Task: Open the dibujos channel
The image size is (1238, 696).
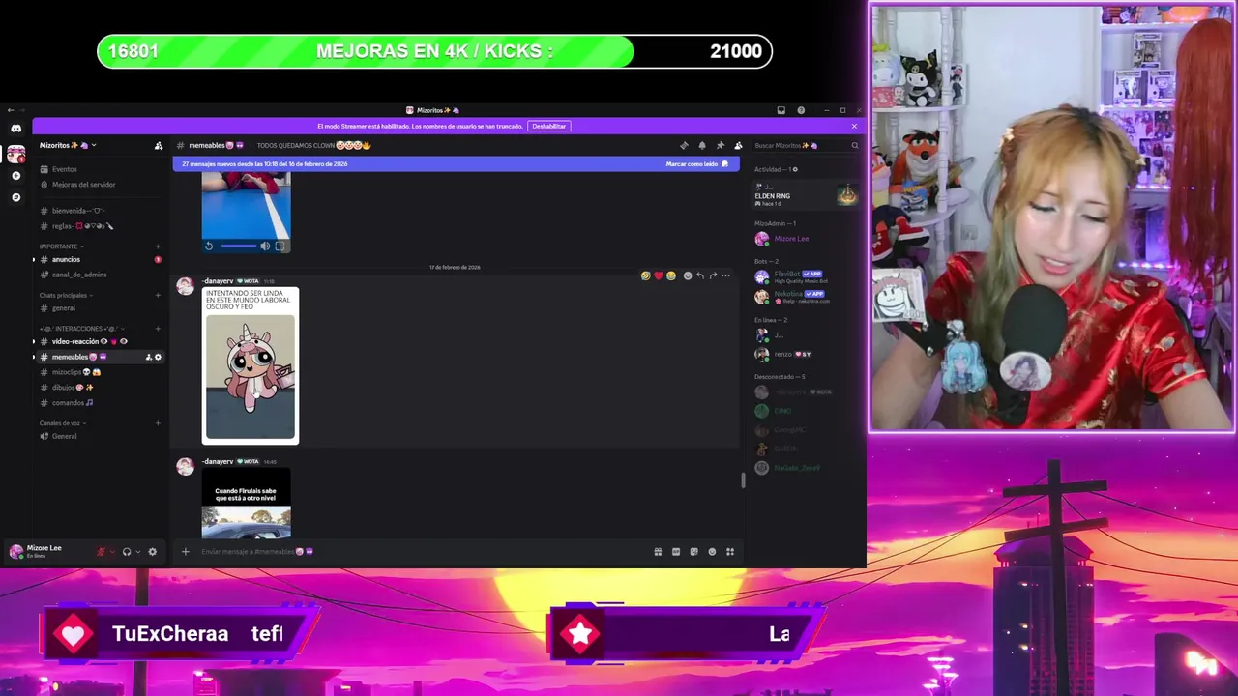Action: pyautogui.click(x=99, y=388)
